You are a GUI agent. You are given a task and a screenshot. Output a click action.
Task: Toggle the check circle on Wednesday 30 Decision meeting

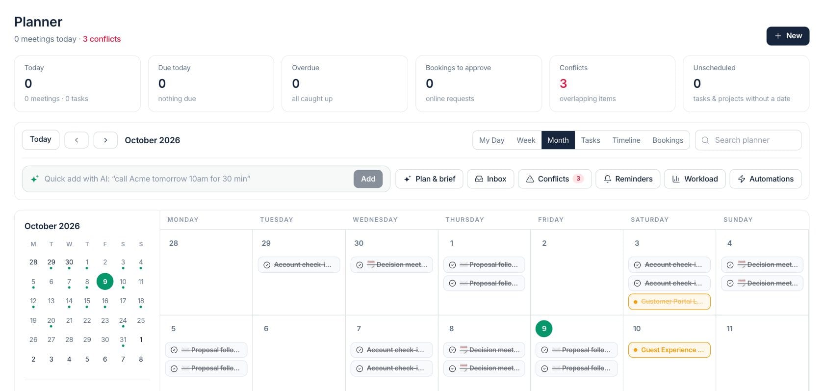point(360,265)
